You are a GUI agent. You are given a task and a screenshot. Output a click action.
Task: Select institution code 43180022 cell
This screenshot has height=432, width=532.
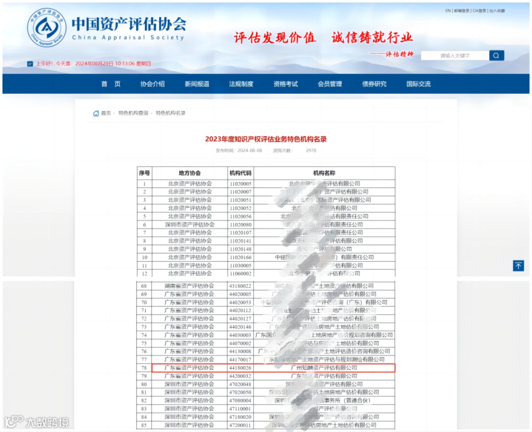pyautogui.click(x=240, y=286)
